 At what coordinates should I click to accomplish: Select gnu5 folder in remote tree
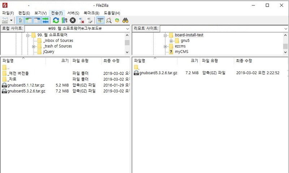click(185, 41)
